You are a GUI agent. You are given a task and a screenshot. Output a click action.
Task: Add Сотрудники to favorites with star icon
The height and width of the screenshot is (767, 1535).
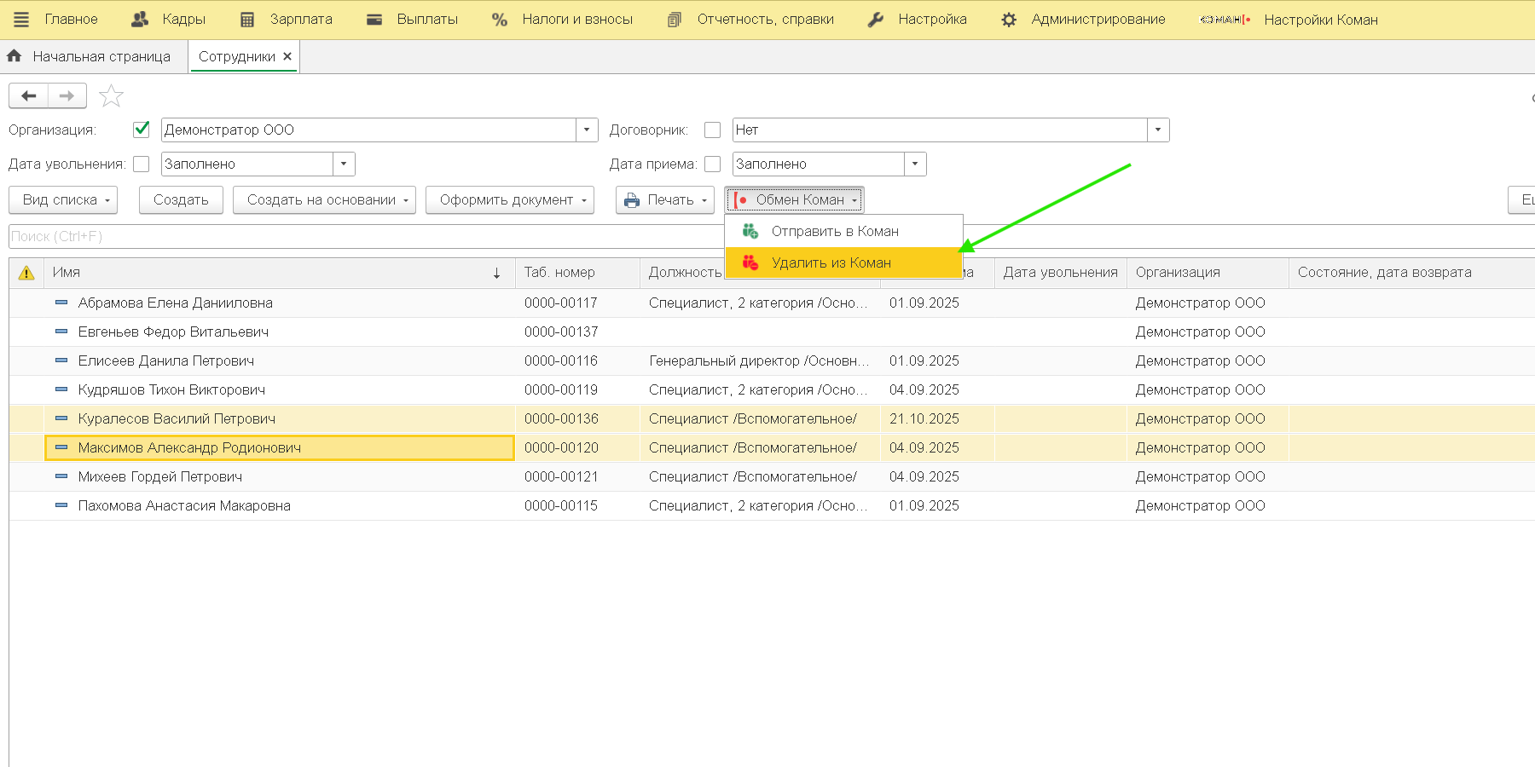(111, 95)
